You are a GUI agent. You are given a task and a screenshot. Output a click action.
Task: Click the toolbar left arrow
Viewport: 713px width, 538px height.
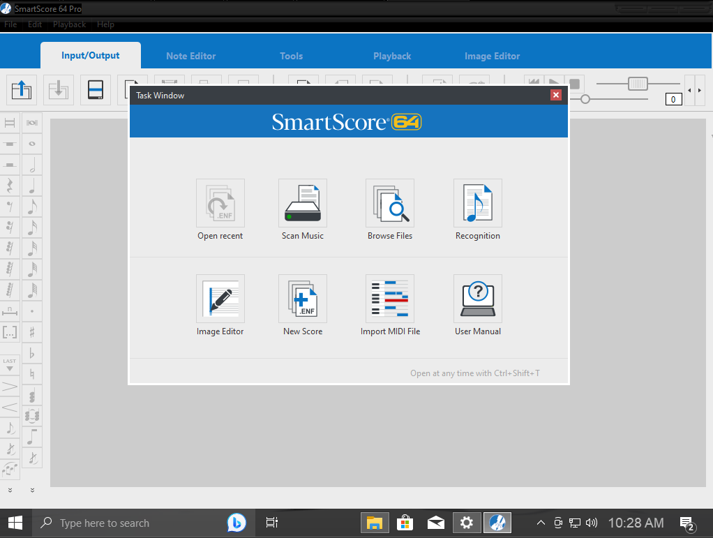pos(689,91)
